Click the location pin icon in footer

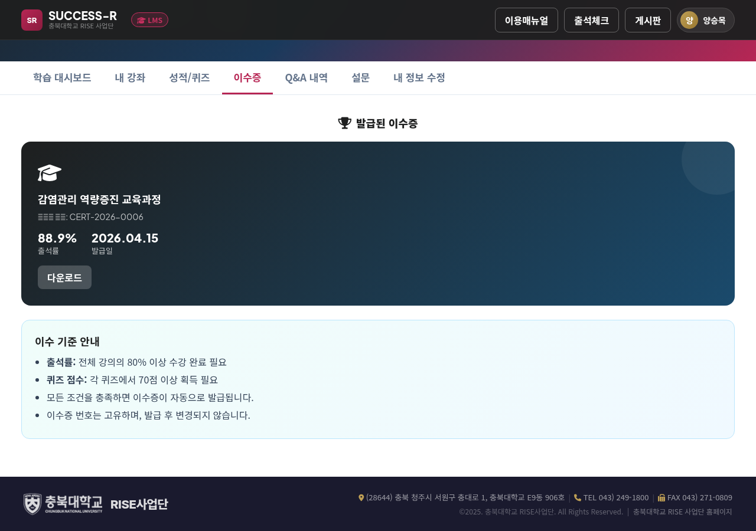(x=361, y=497)
